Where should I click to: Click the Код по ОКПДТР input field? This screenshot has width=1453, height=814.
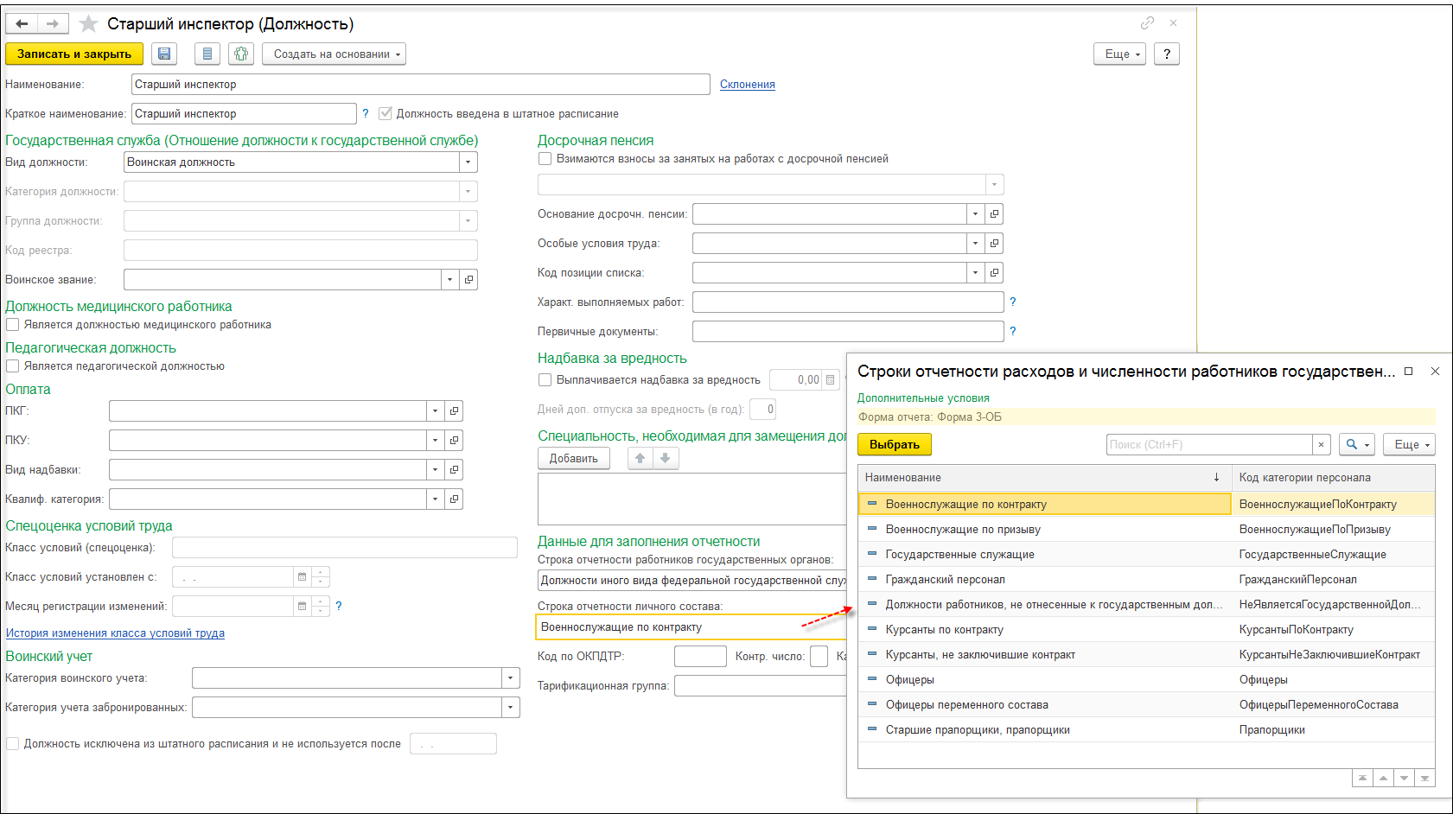coord(700,656)
